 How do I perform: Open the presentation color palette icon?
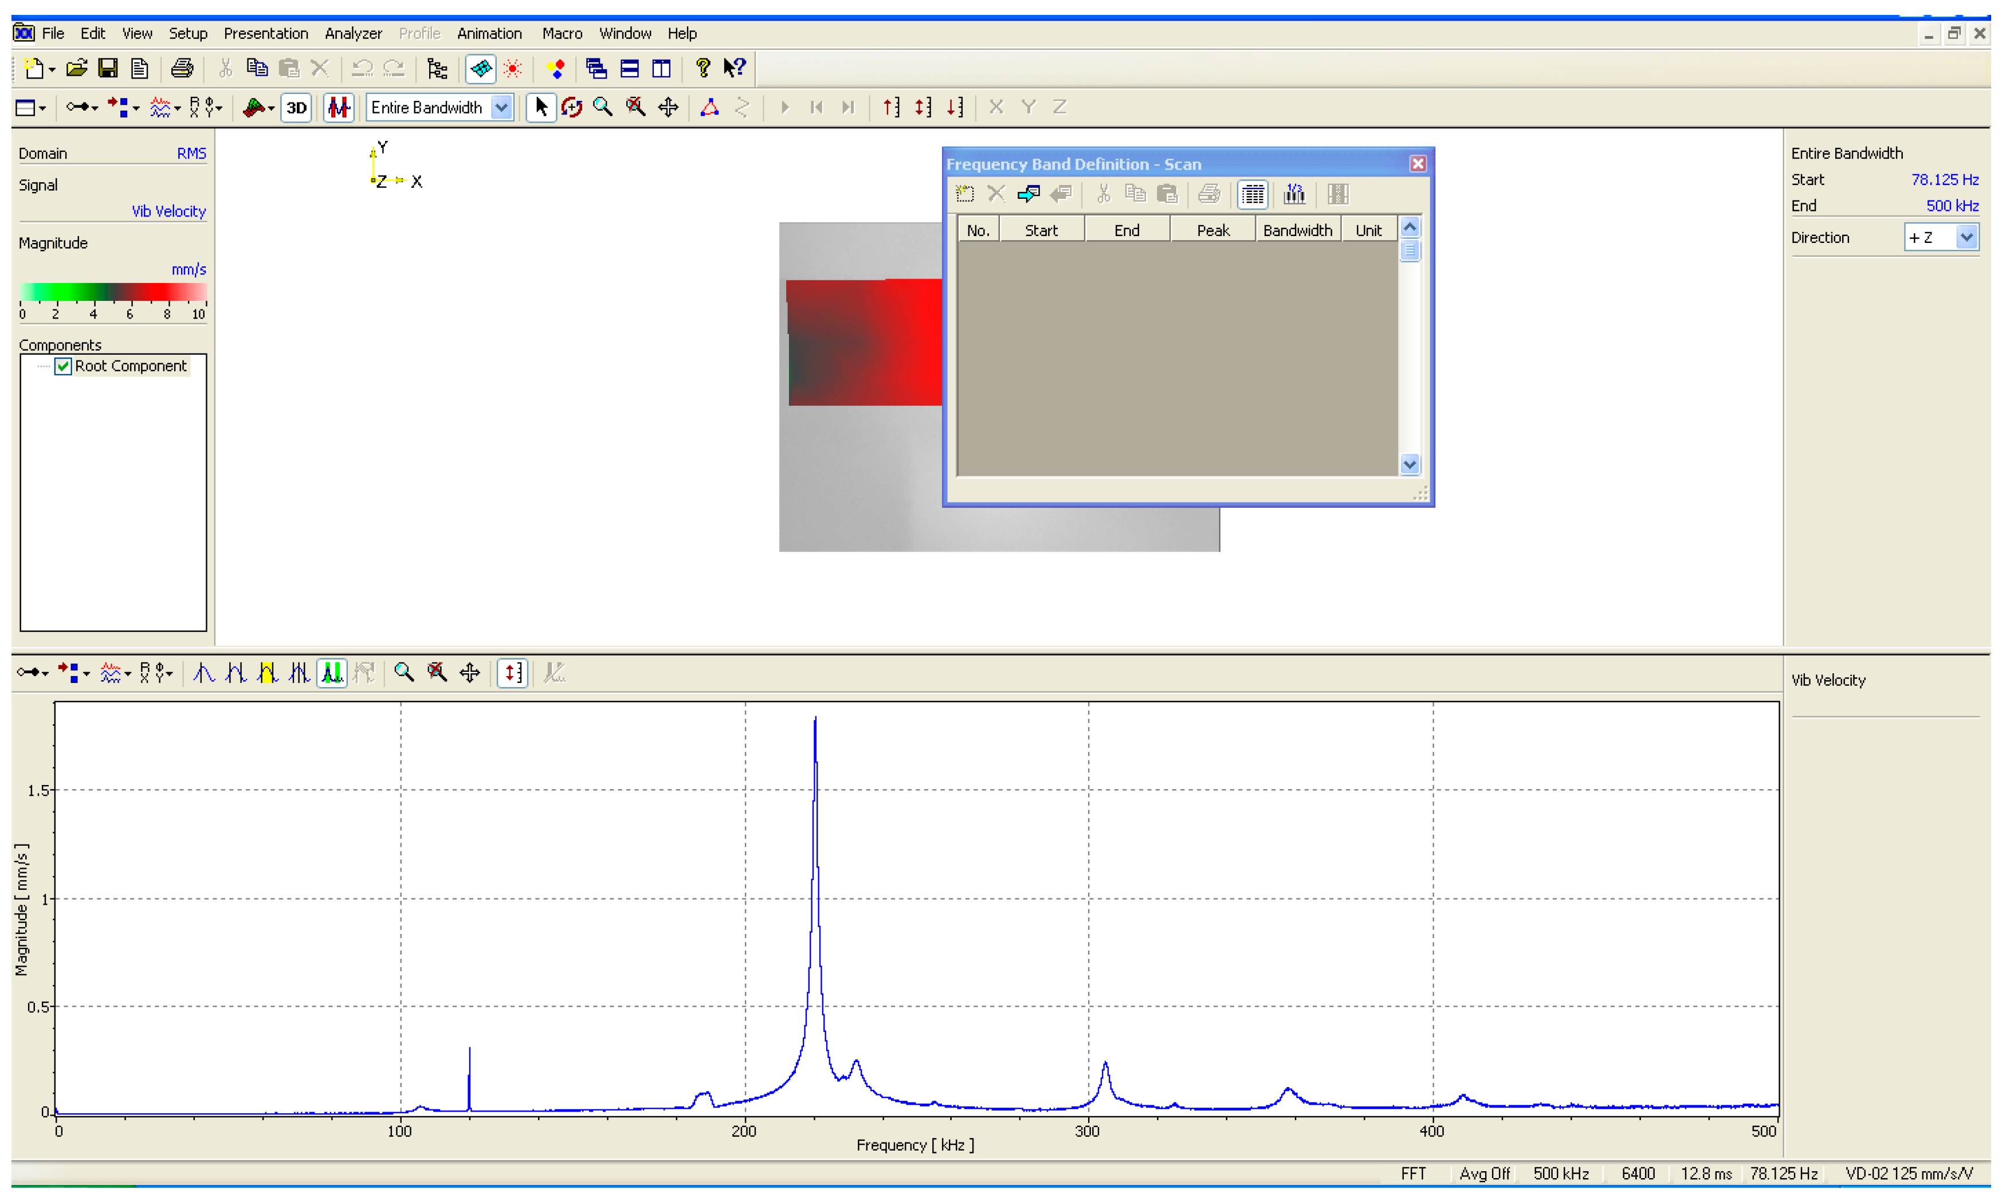pos(556,68)
